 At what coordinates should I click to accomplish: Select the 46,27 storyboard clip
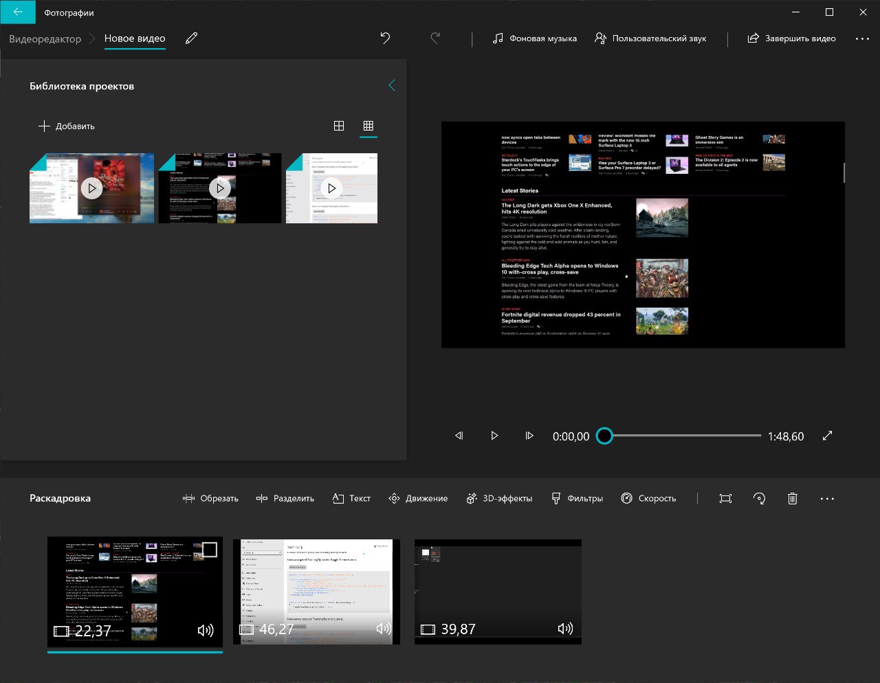tap(316, 592)
